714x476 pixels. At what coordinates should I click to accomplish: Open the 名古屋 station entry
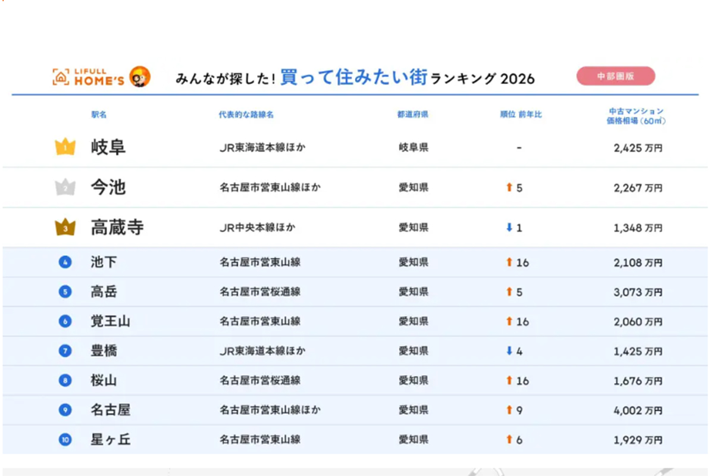point(110,410)
